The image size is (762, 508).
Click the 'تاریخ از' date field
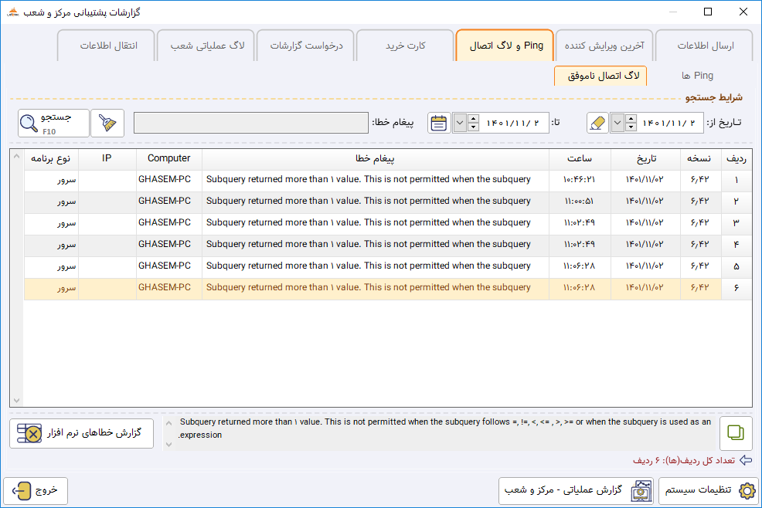pos(670,123)
